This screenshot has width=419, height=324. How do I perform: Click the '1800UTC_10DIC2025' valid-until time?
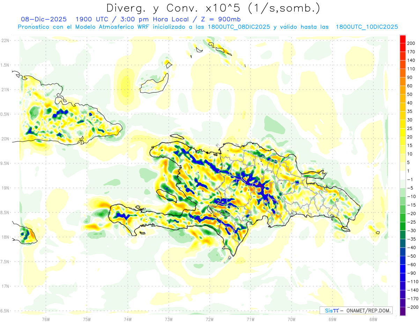[x=367, y=27]
